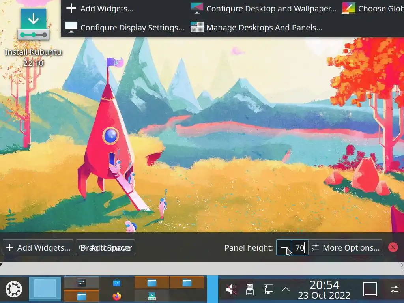Viewport: 404px width, 303px height.
Task: Expand hidden system tray icons arrow
Action: click(286, 289)
